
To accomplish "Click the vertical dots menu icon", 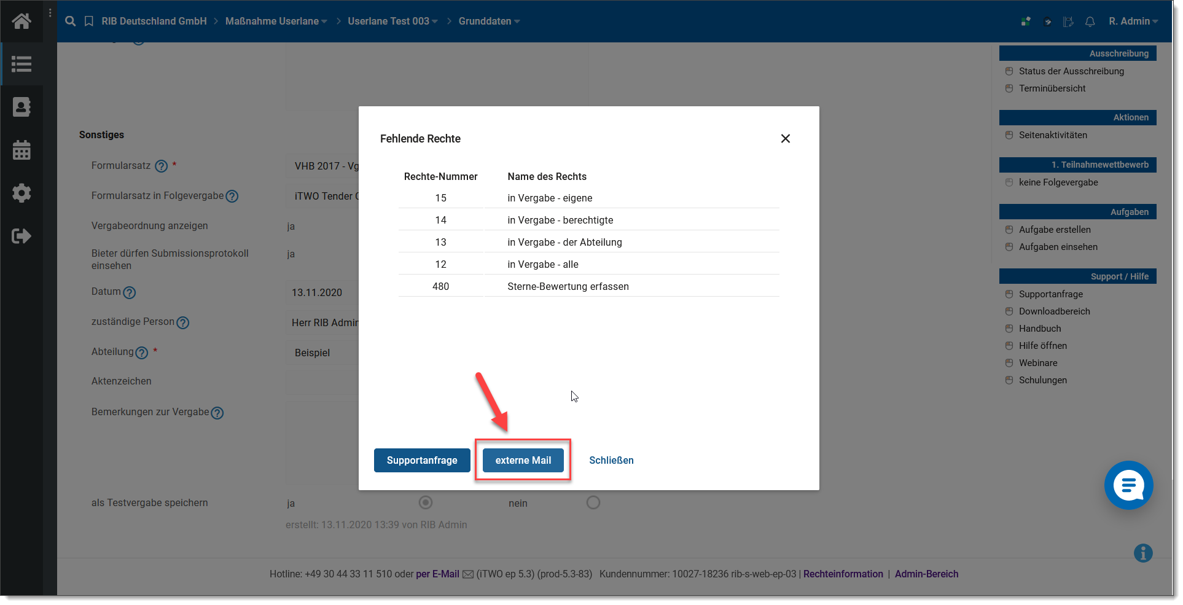I will pyautogui.click(x=50, y=12).
